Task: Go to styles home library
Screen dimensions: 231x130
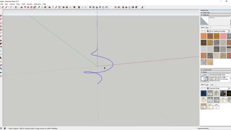Action: (x=208, y=88)
